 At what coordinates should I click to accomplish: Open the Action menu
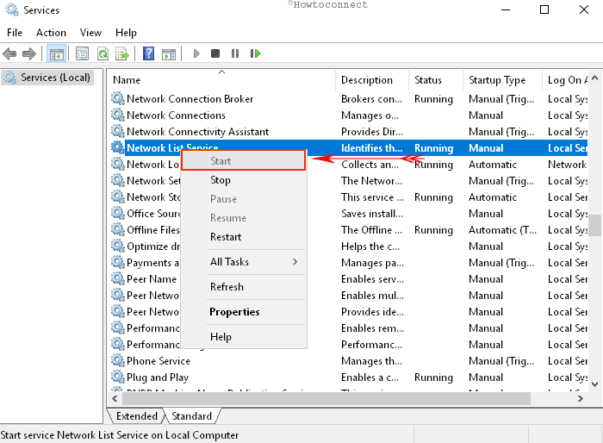(51, 33)
